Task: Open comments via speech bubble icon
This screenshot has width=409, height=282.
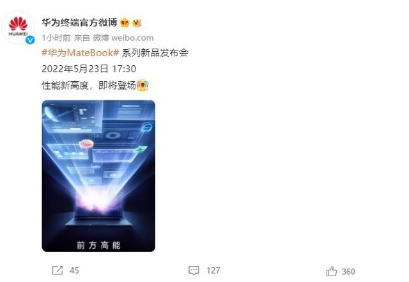Action: click(x=194, y=270)
